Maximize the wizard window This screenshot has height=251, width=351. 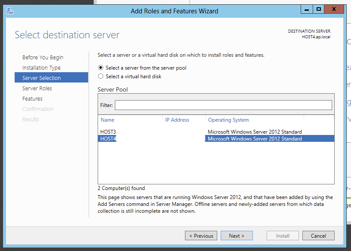point(319,9)
